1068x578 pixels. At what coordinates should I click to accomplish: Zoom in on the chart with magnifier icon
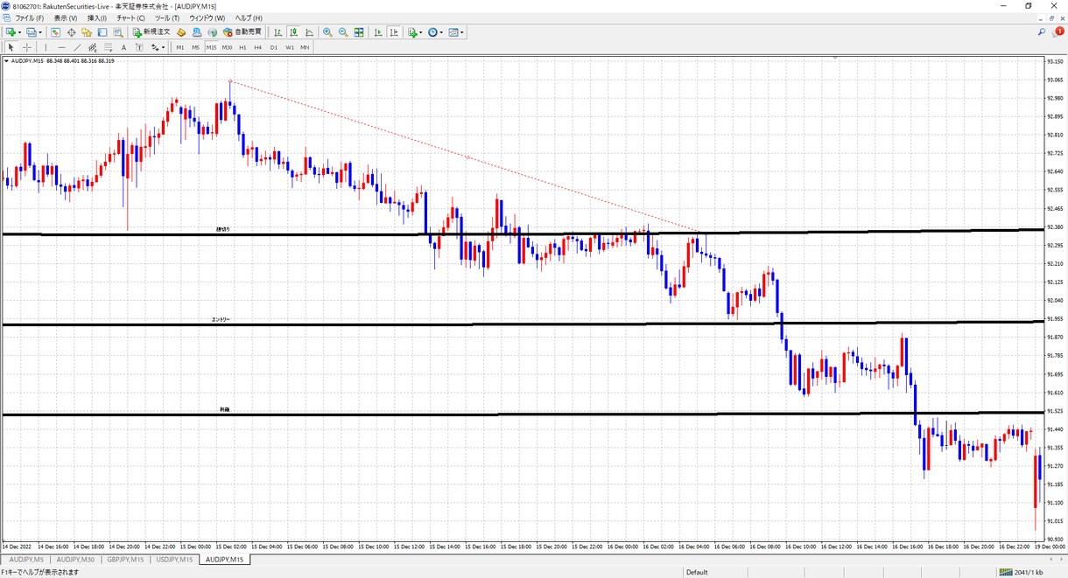click(x=327, y=32)
